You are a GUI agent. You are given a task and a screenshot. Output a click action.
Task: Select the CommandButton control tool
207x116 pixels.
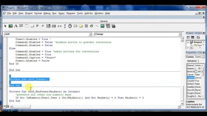click(32, 26)
